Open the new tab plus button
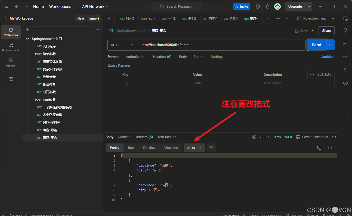The width and height of the screenshot is (352, 216). [x=278, y=18]
